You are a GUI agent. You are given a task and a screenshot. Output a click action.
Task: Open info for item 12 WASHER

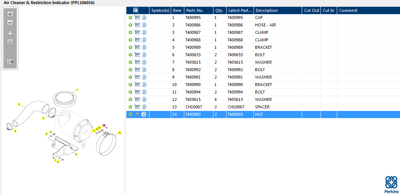[x=144, y=99]
